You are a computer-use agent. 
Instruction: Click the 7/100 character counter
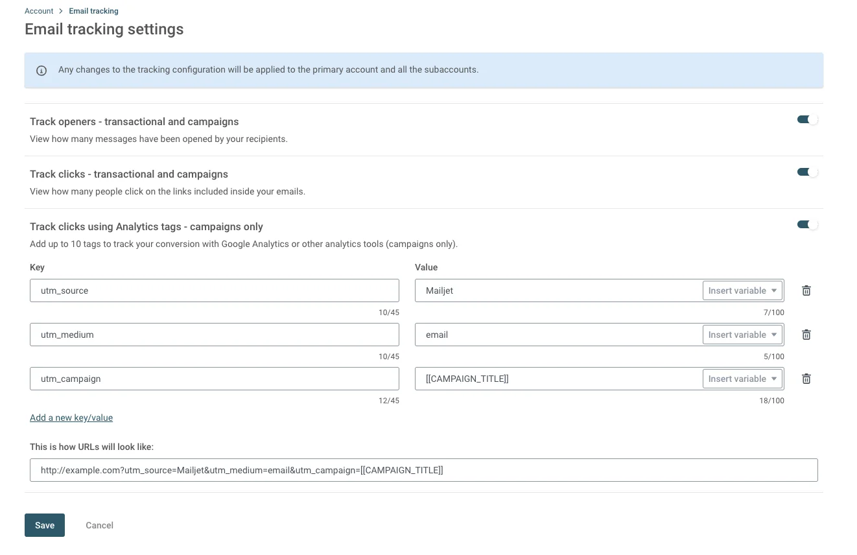774,313
